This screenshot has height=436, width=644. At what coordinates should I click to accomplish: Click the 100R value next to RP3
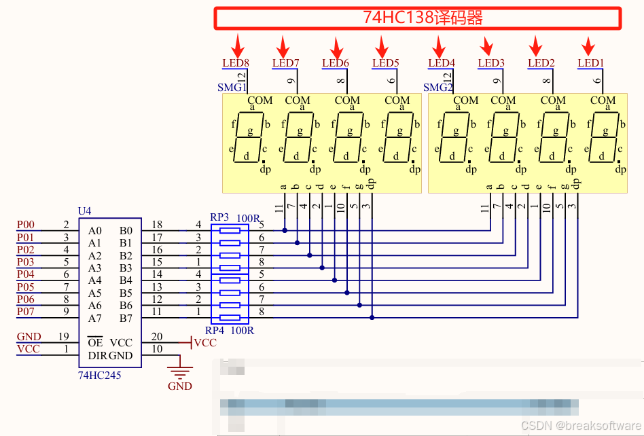249,219
